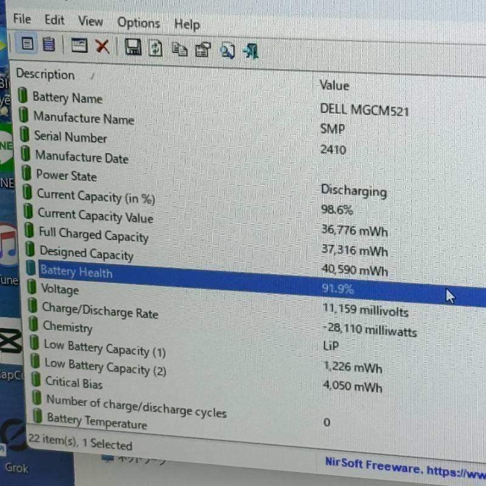This screenshot has height=486, width=486.
Task: Click the battery icon beside Battery Name
Action: pos(22,95)
